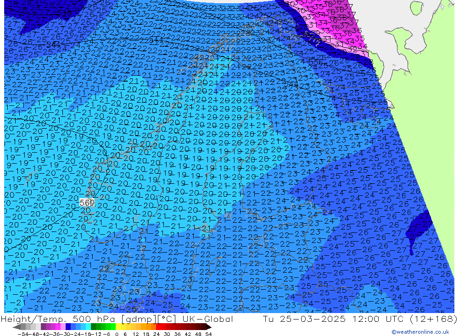Click the '-54' legend tick label
The width and height of the screenshot is (459, 336).
click(x=23, y=334)
